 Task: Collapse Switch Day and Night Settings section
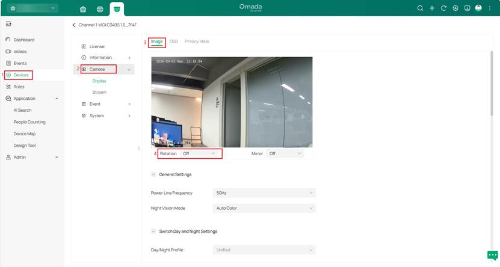point(153,231)
